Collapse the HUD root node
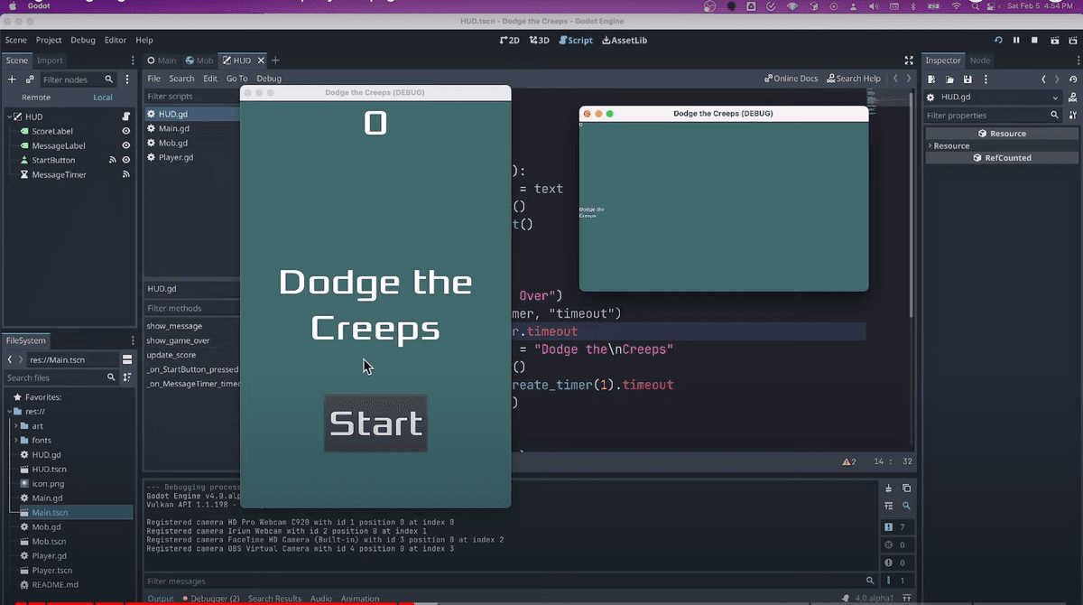 (8, 116)
